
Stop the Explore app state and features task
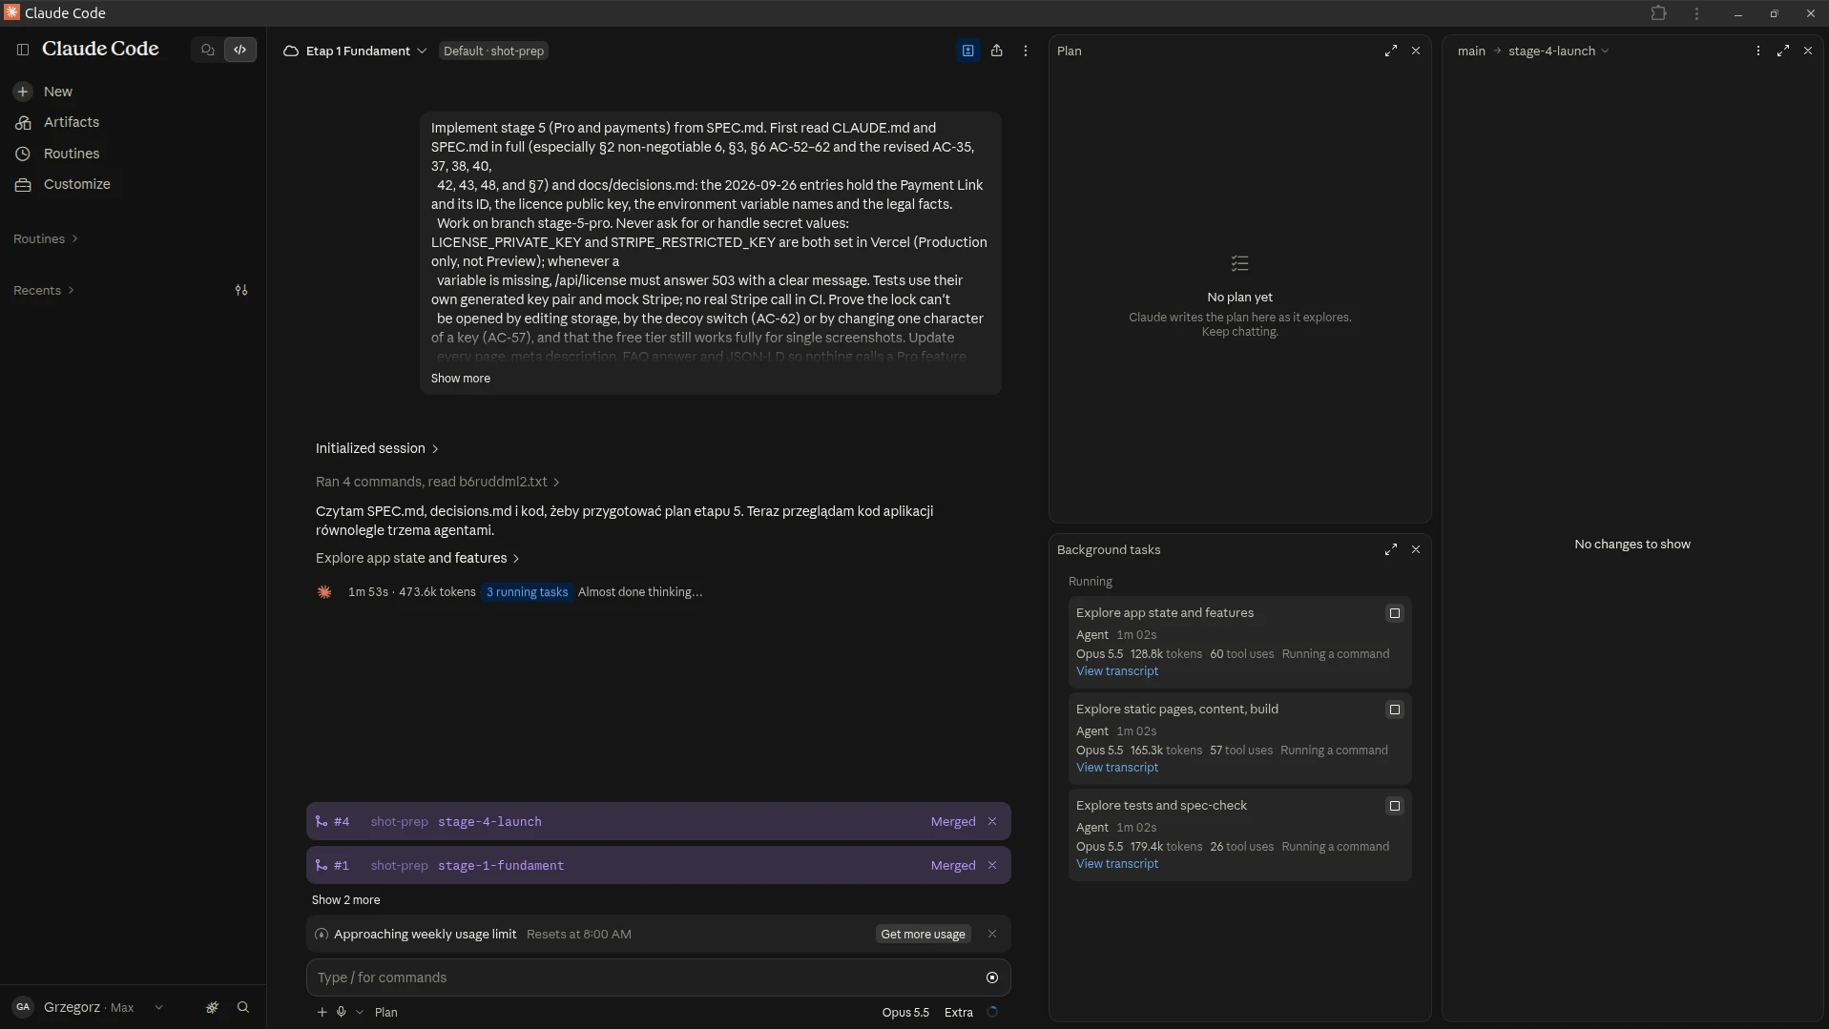[x=1395, y=613]
